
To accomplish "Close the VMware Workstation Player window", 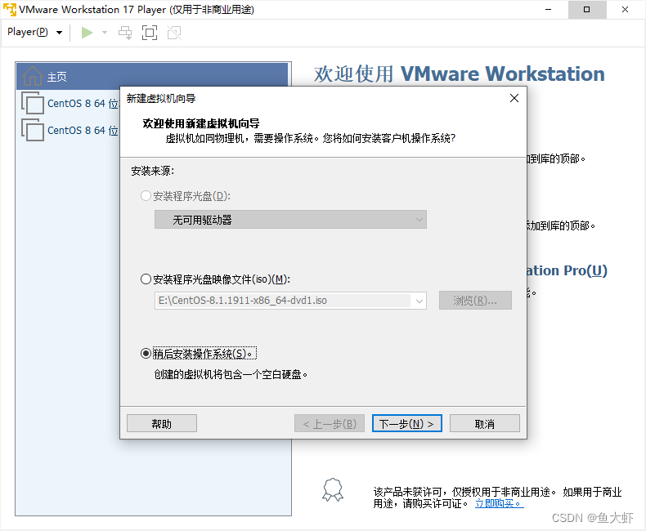I will coord(625,10).
